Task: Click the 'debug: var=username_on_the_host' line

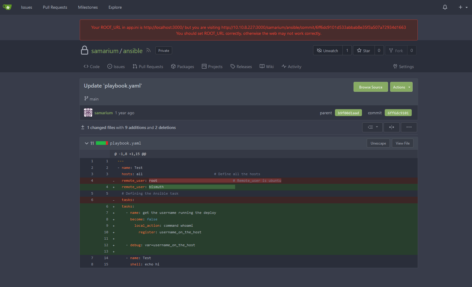Action: [249, 245]
